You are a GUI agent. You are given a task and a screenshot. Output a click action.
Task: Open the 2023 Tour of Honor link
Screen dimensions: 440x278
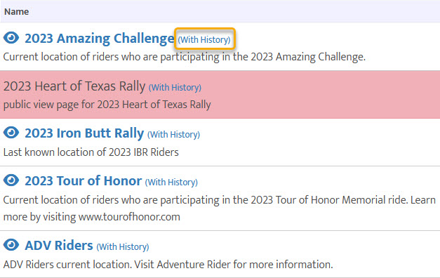83,180
